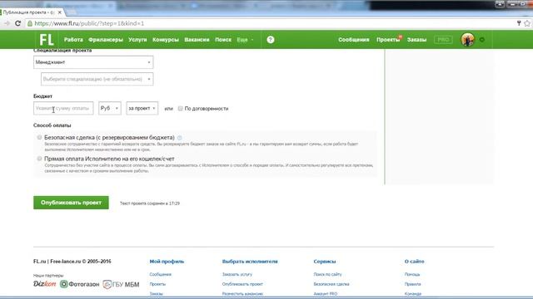The height and width of the screenshot is (299, 533).
Task: Go to Заказы in header
Action: (416, 40)
